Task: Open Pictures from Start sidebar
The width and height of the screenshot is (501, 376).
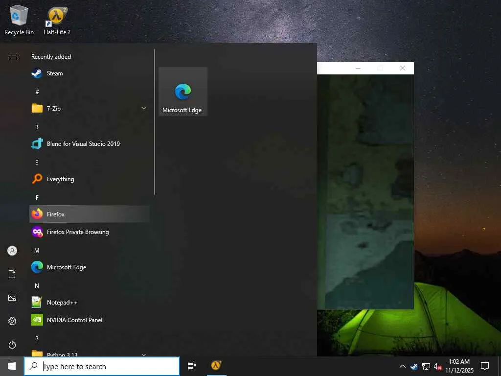Action: pos(12,298)
